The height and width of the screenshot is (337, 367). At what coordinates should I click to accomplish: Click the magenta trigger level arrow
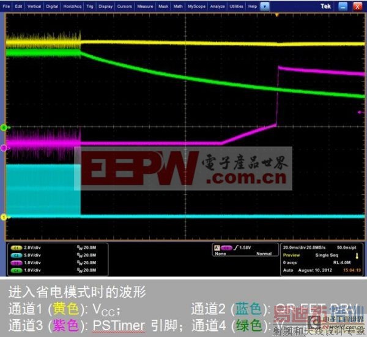pos(360,112)
